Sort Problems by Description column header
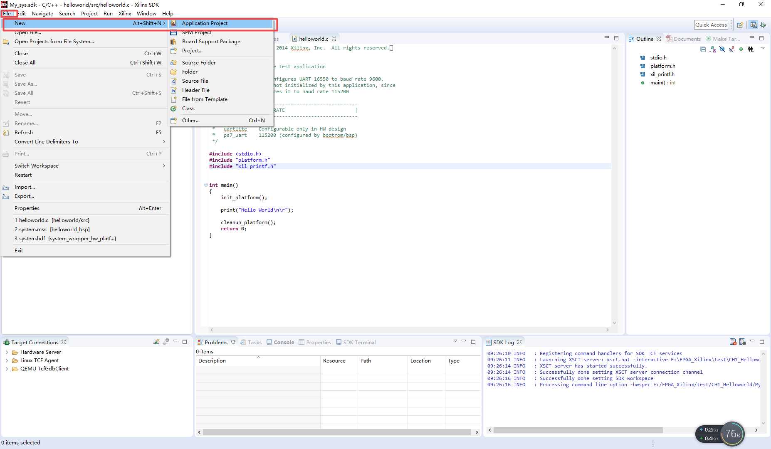This screenshot has height=449, width=771. (258, 361)
